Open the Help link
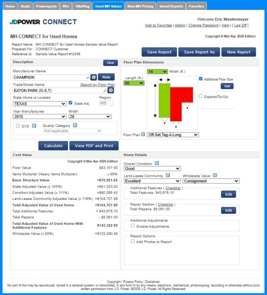 click(225, 25)
